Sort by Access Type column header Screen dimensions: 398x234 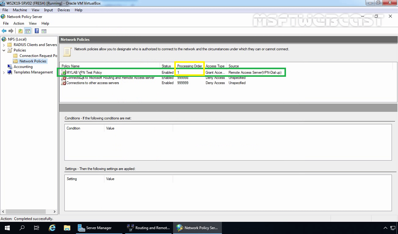(215, 66)
